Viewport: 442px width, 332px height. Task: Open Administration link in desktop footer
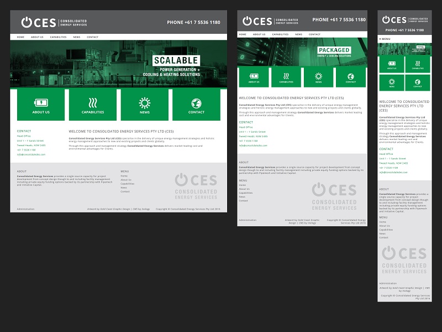point(25,209)
